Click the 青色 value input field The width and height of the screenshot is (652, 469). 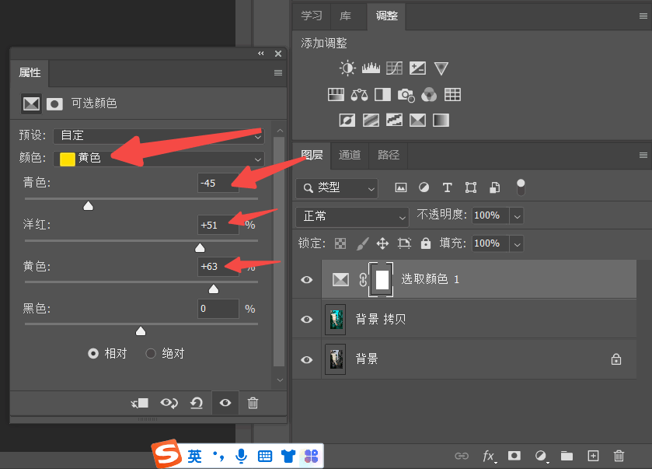tap(218, 184)
